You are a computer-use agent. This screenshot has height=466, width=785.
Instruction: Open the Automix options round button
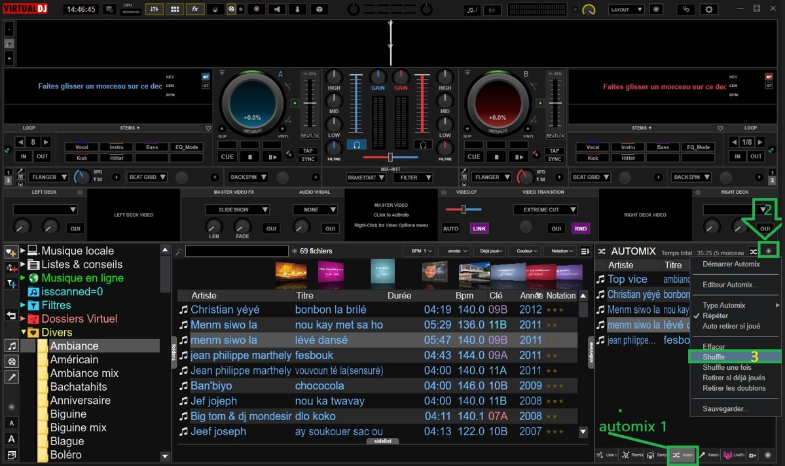pyautogui.click(x=769, y=251)
